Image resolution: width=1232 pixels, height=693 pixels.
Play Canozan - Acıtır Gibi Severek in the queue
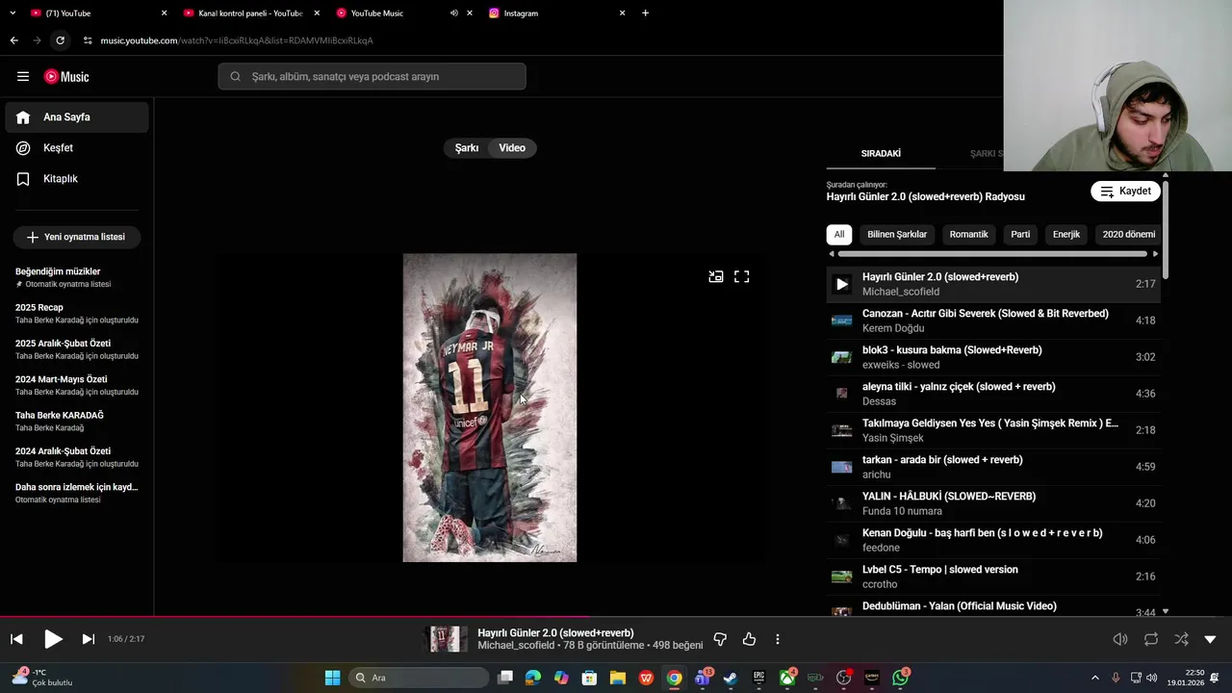coord(993,321)
